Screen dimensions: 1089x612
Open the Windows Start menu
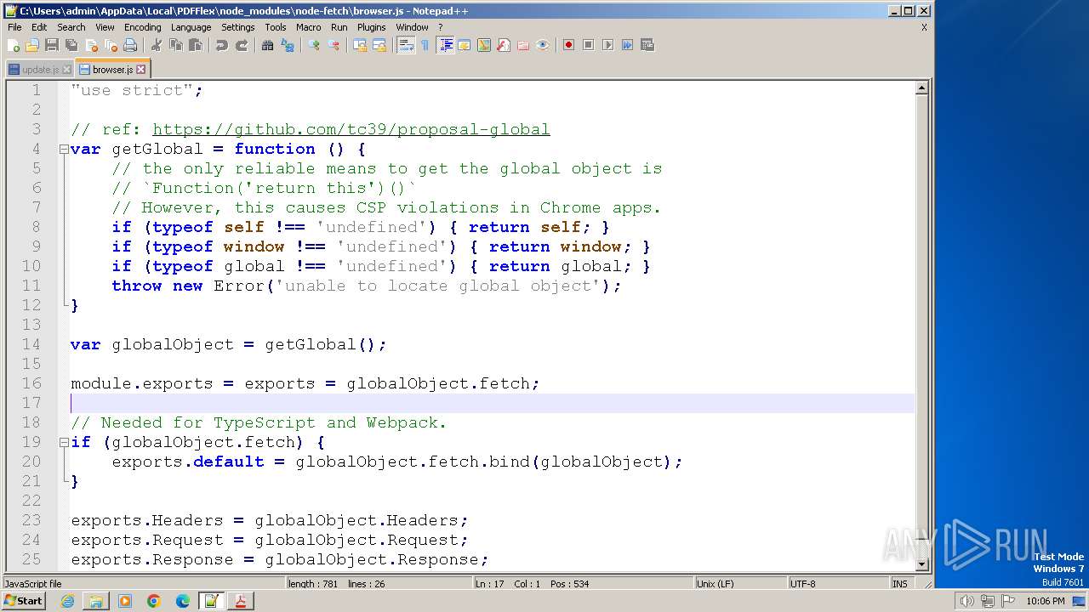coord(23,601)
